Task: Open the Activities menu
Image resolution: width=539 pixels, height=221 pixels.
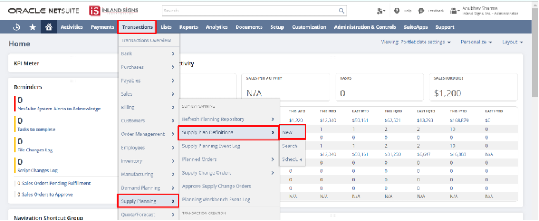Action: 72,27
